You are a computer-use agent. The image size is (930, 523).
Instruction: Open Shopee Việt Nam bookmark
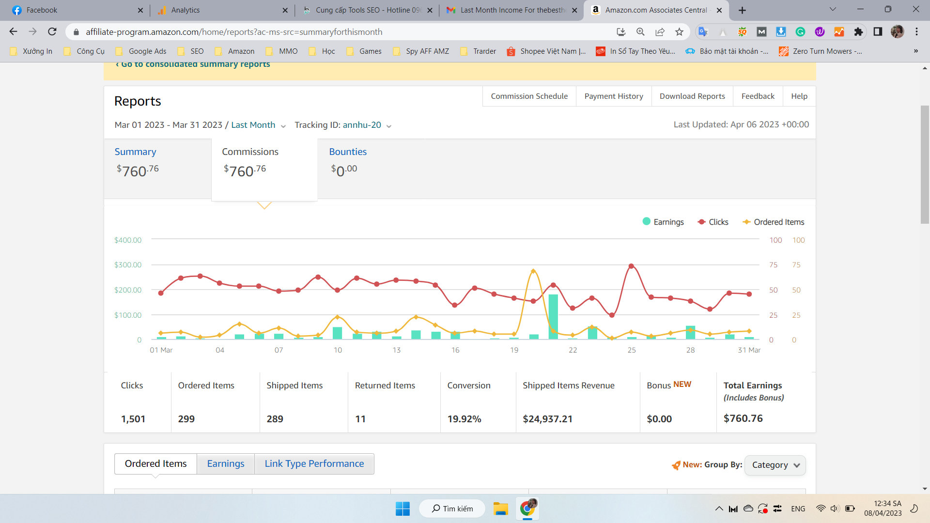(x=546, y=51)
